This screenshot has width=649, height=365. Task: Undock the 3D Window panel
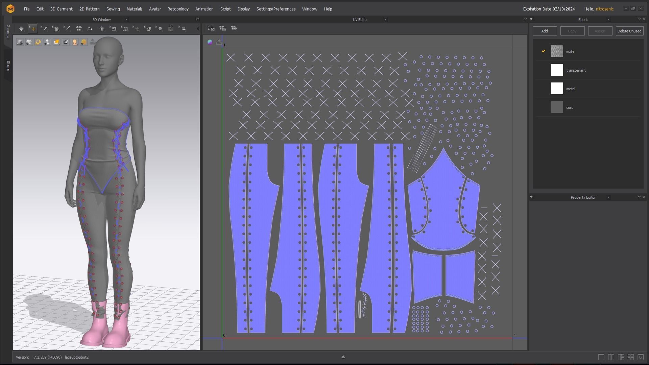click(198, 19)
